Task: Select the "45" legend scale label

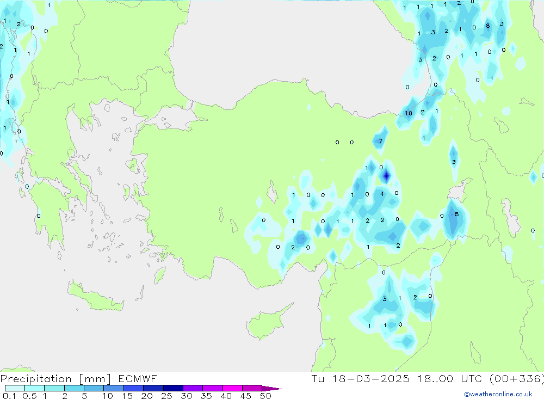Action: 246,396
